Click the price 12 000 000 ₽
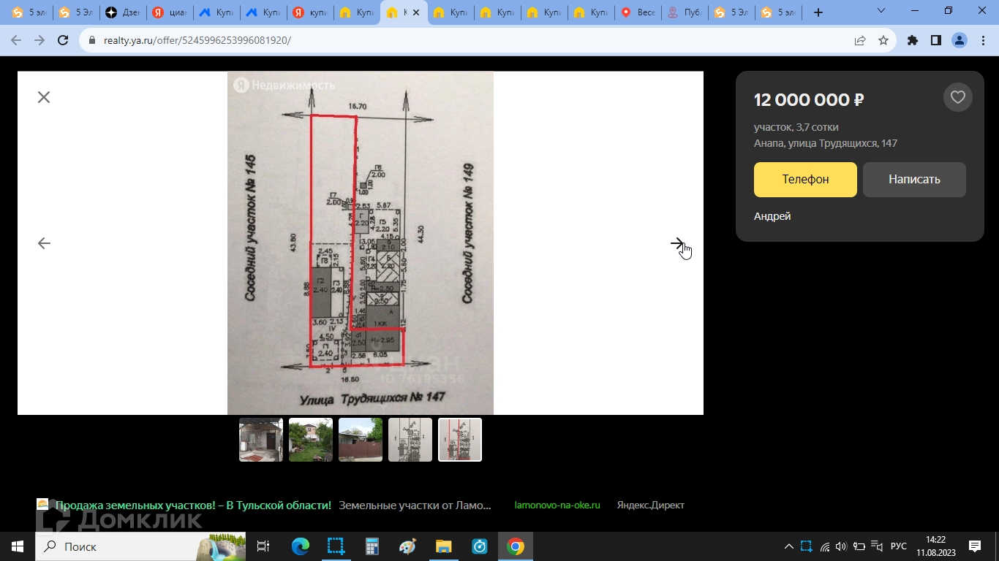The height and width of the screenshot is (561, 999). click(x=809, y=100)
